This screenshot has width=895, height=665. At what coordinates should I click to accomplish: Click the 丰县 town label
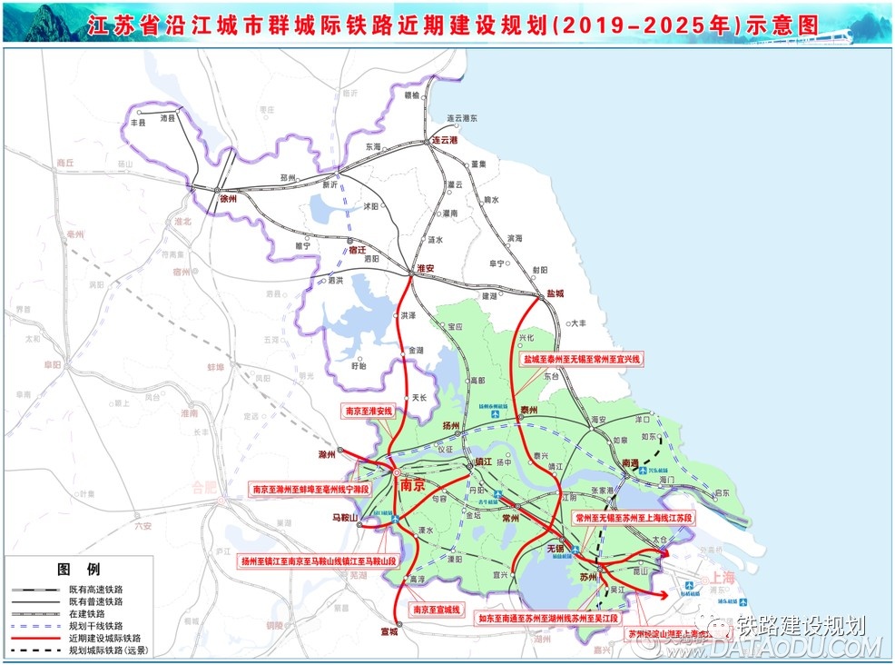138,123
